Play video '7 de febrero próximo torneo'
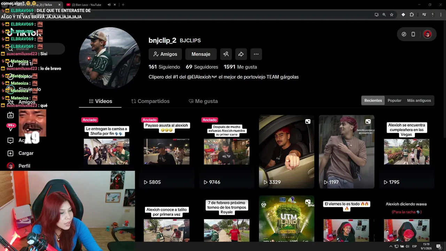The height and width of the screenshot is (251, 446). (x=226, y=219)
